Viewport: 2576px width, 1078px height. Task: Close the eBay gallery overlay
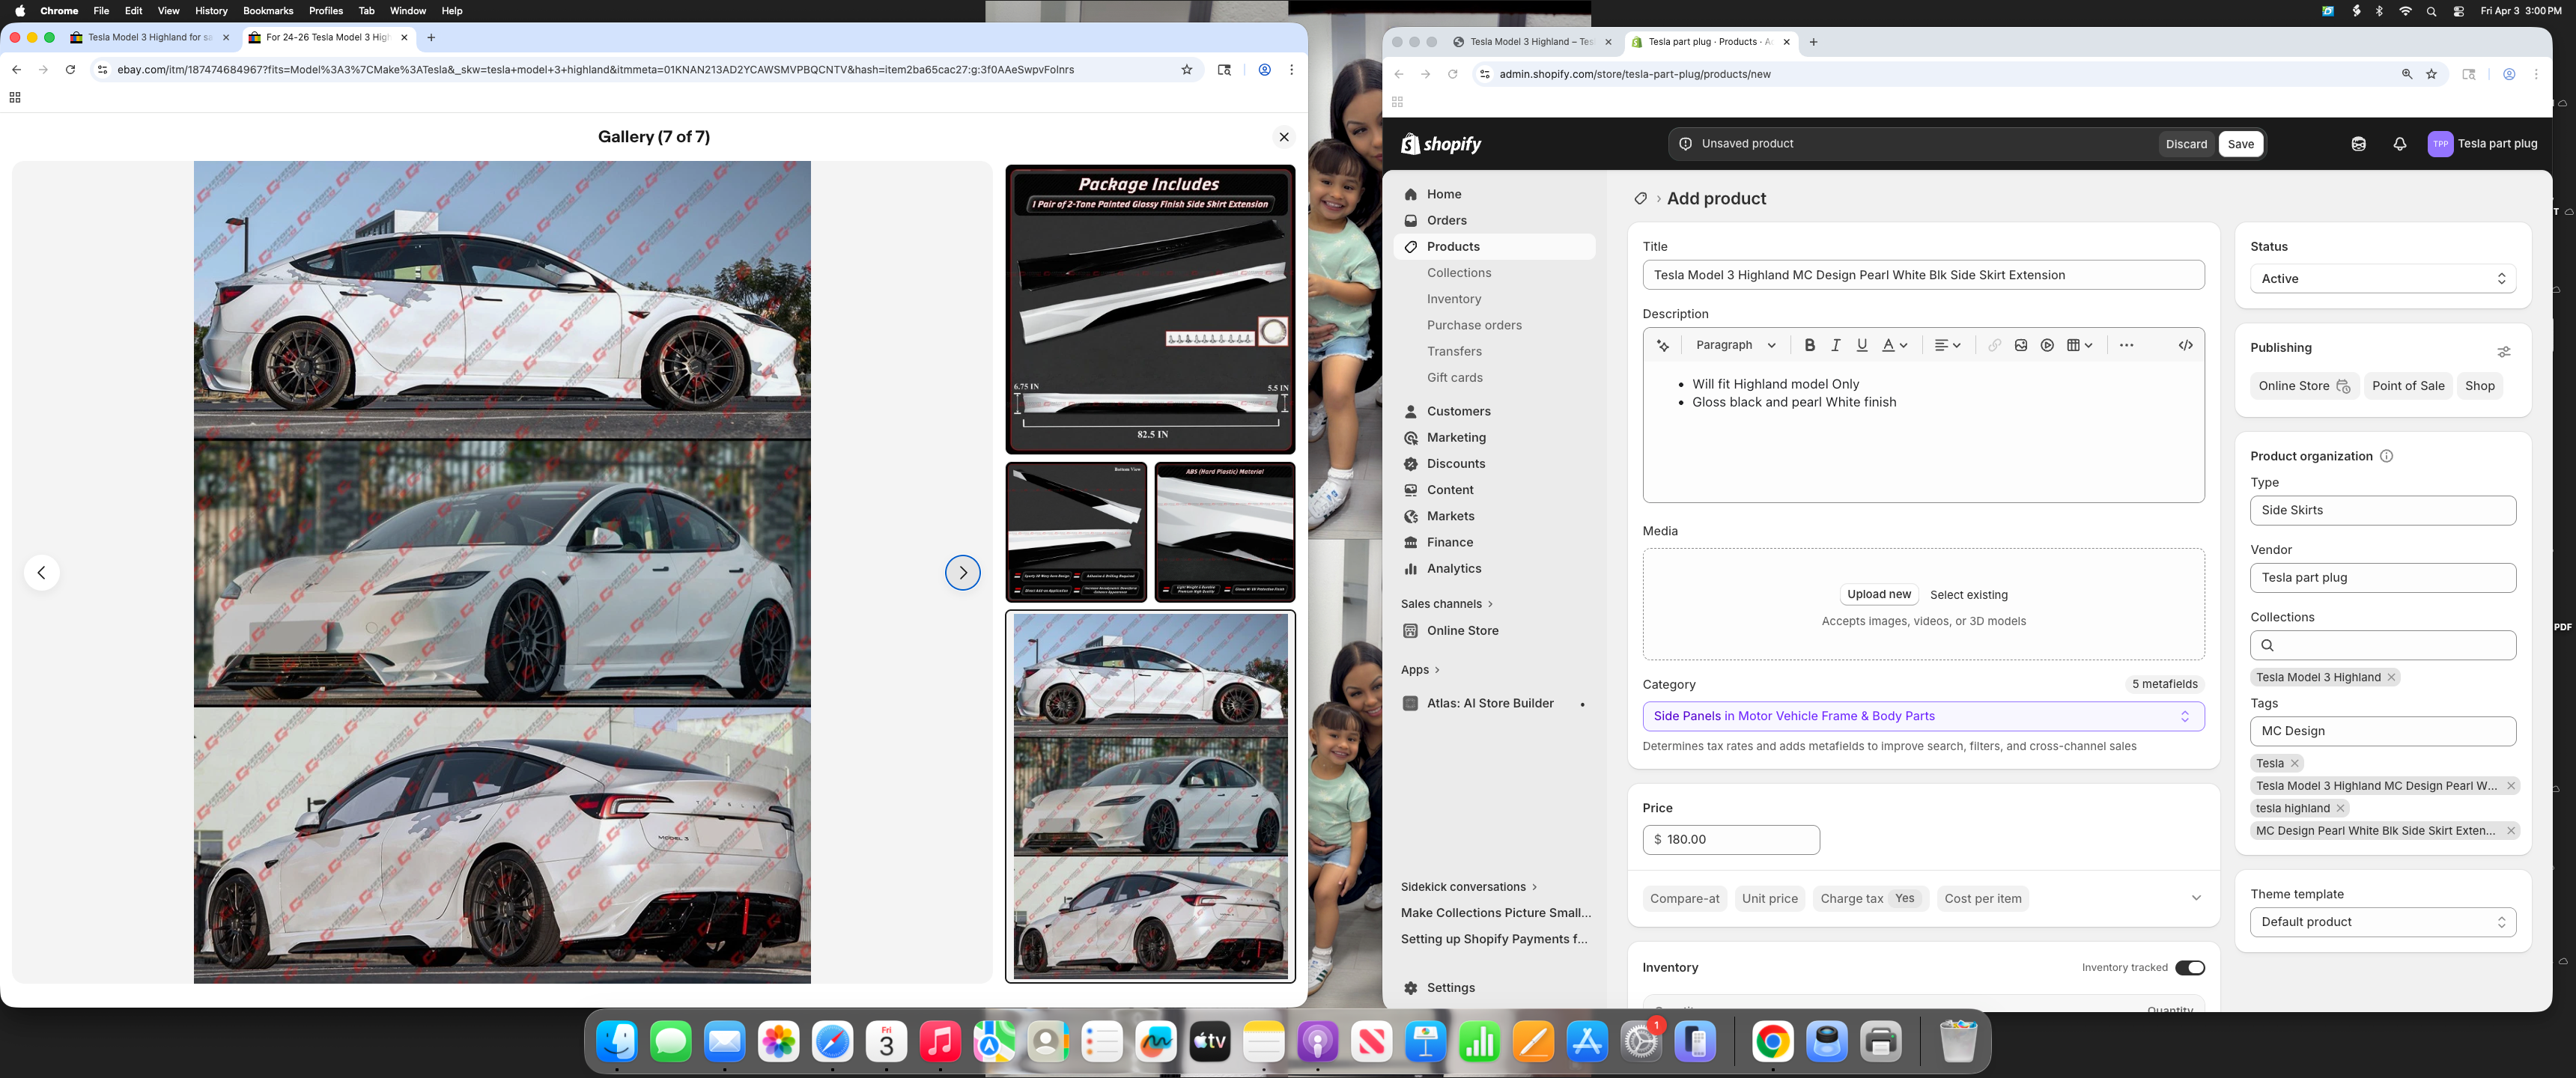pos(1284,137)
